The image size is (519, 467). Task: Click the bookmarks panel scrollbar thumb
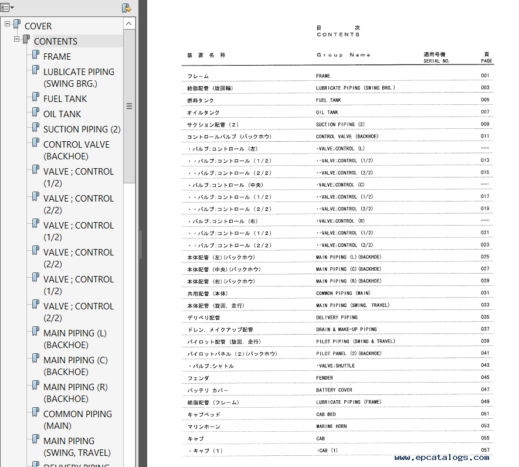[129, 106]
